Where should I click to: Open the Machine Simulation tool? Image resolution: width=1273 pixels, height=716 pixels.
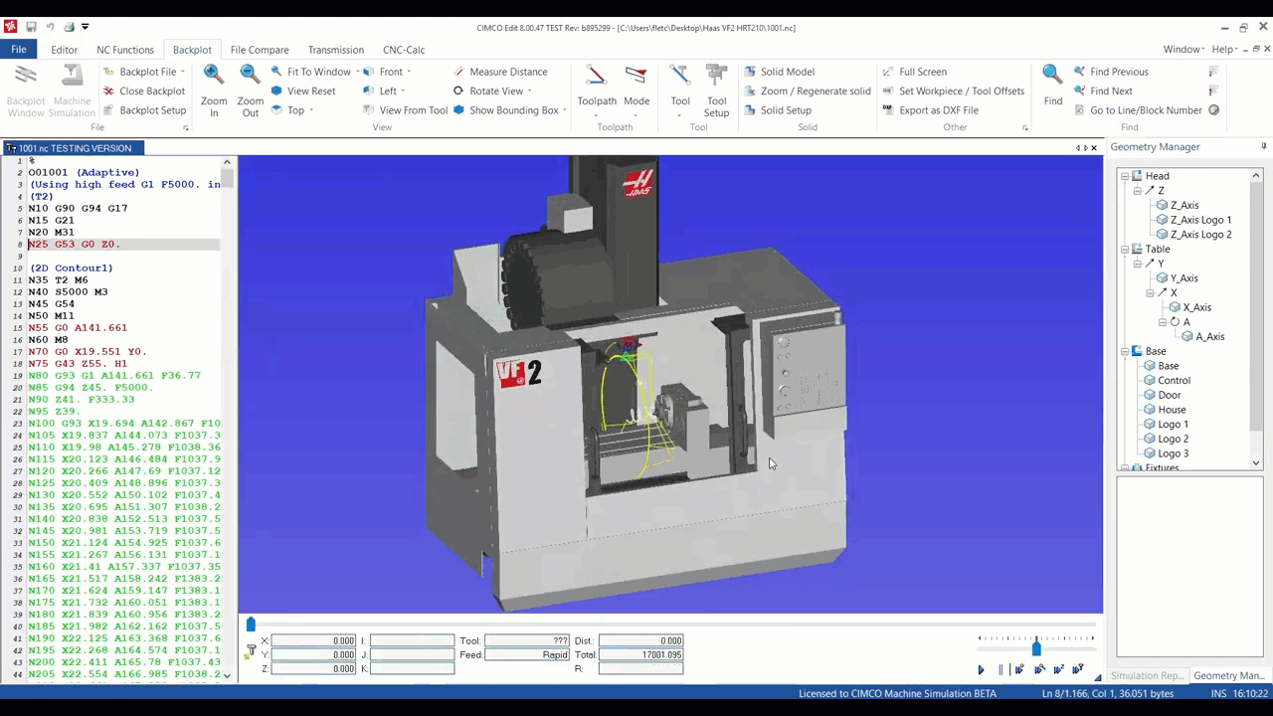(x=72, y=90)
